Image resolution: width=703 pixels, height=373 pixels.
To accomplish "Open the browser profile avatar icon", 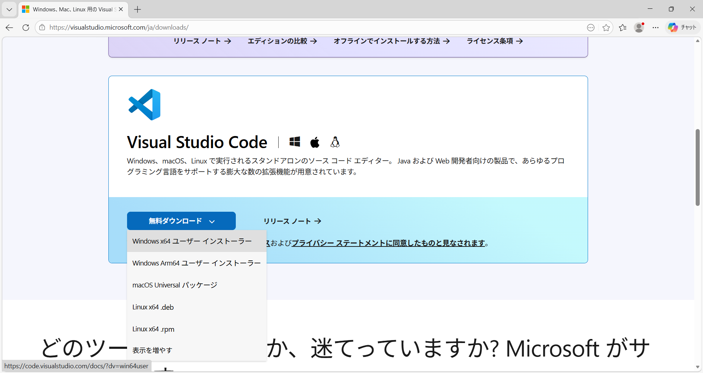I will point(639,27).
